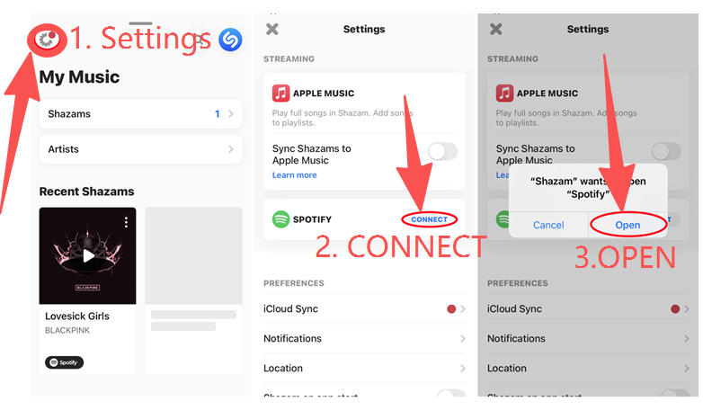
Task: Toggle Sync Shazams to Apple Music switch
Action: [442, 152]
